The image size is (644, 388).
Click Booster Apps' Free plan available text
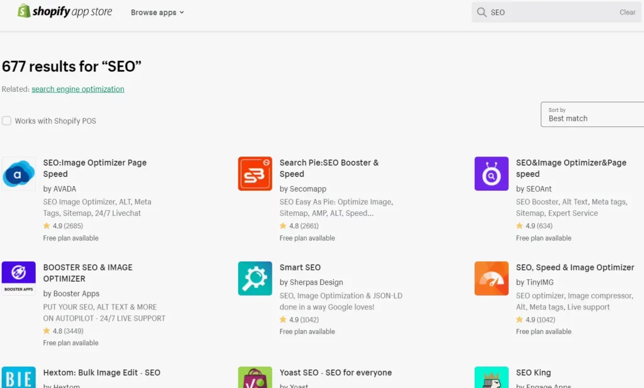click(x=70, y=343)
